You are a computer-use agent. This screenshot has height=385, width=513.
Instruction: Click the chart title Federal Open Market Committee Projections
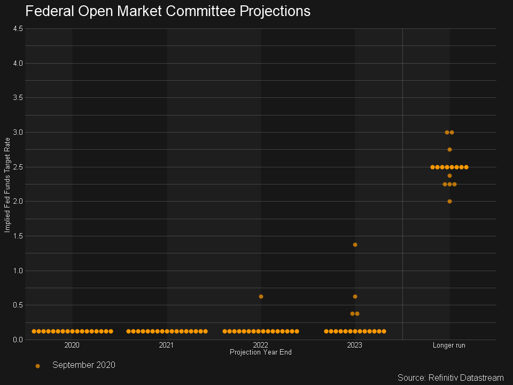(x=168, y=11)
